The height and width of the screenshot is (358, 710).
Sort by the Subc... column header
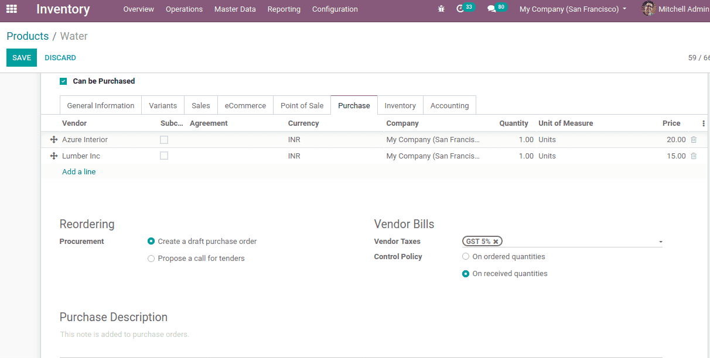click(172, 123)
